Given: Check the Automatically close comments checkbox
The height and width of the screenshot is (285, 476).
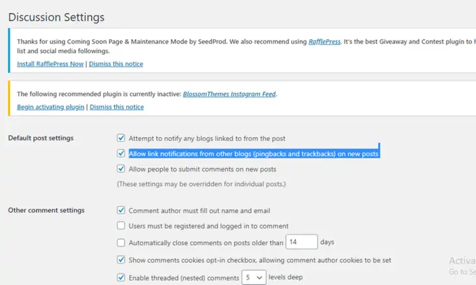Looking at the screenshot, I should tap(121, 243).
